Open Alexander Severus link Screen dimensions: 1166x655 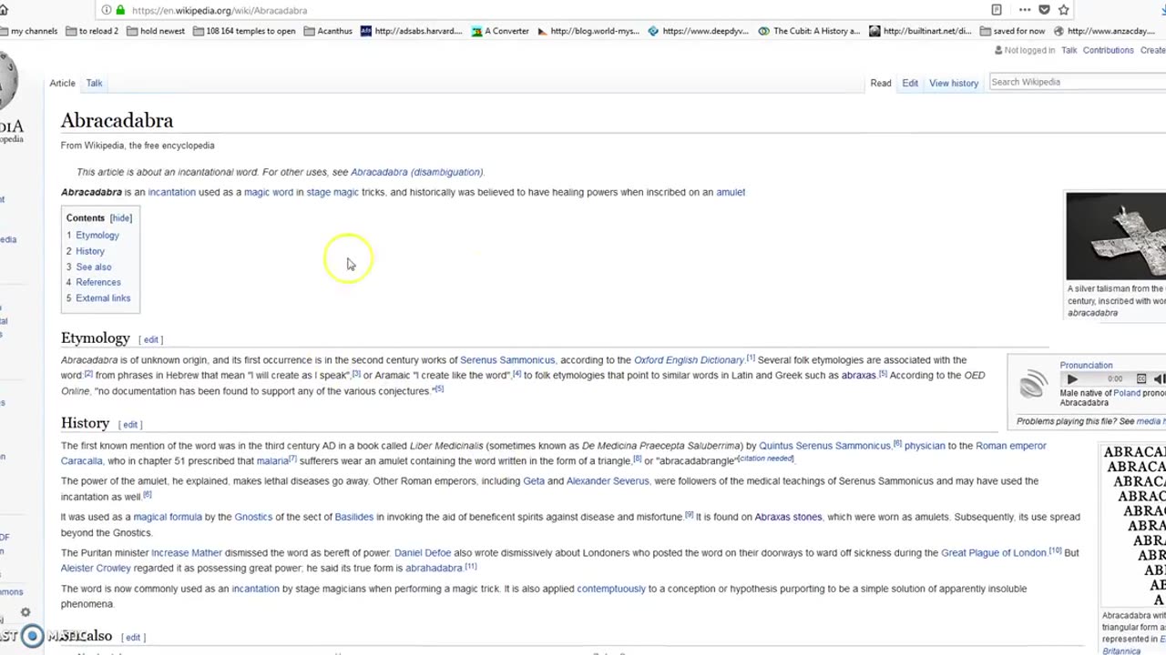608,481
